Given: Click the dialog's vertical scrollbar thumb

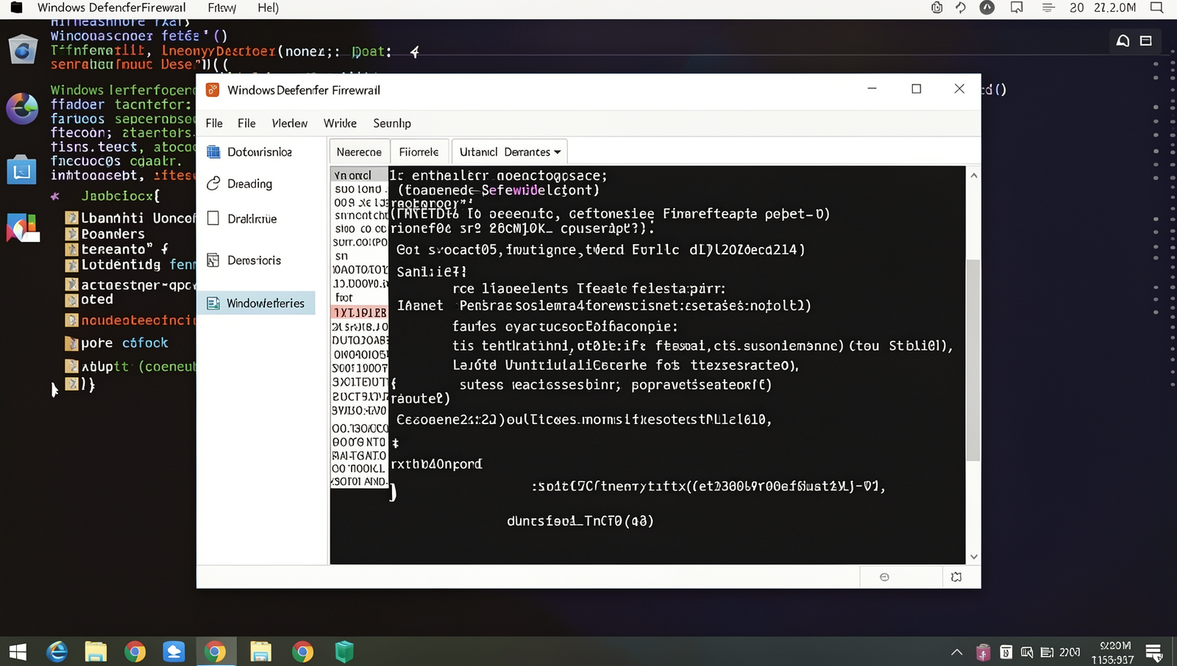Looking at the screenshot, I should 973,360.
